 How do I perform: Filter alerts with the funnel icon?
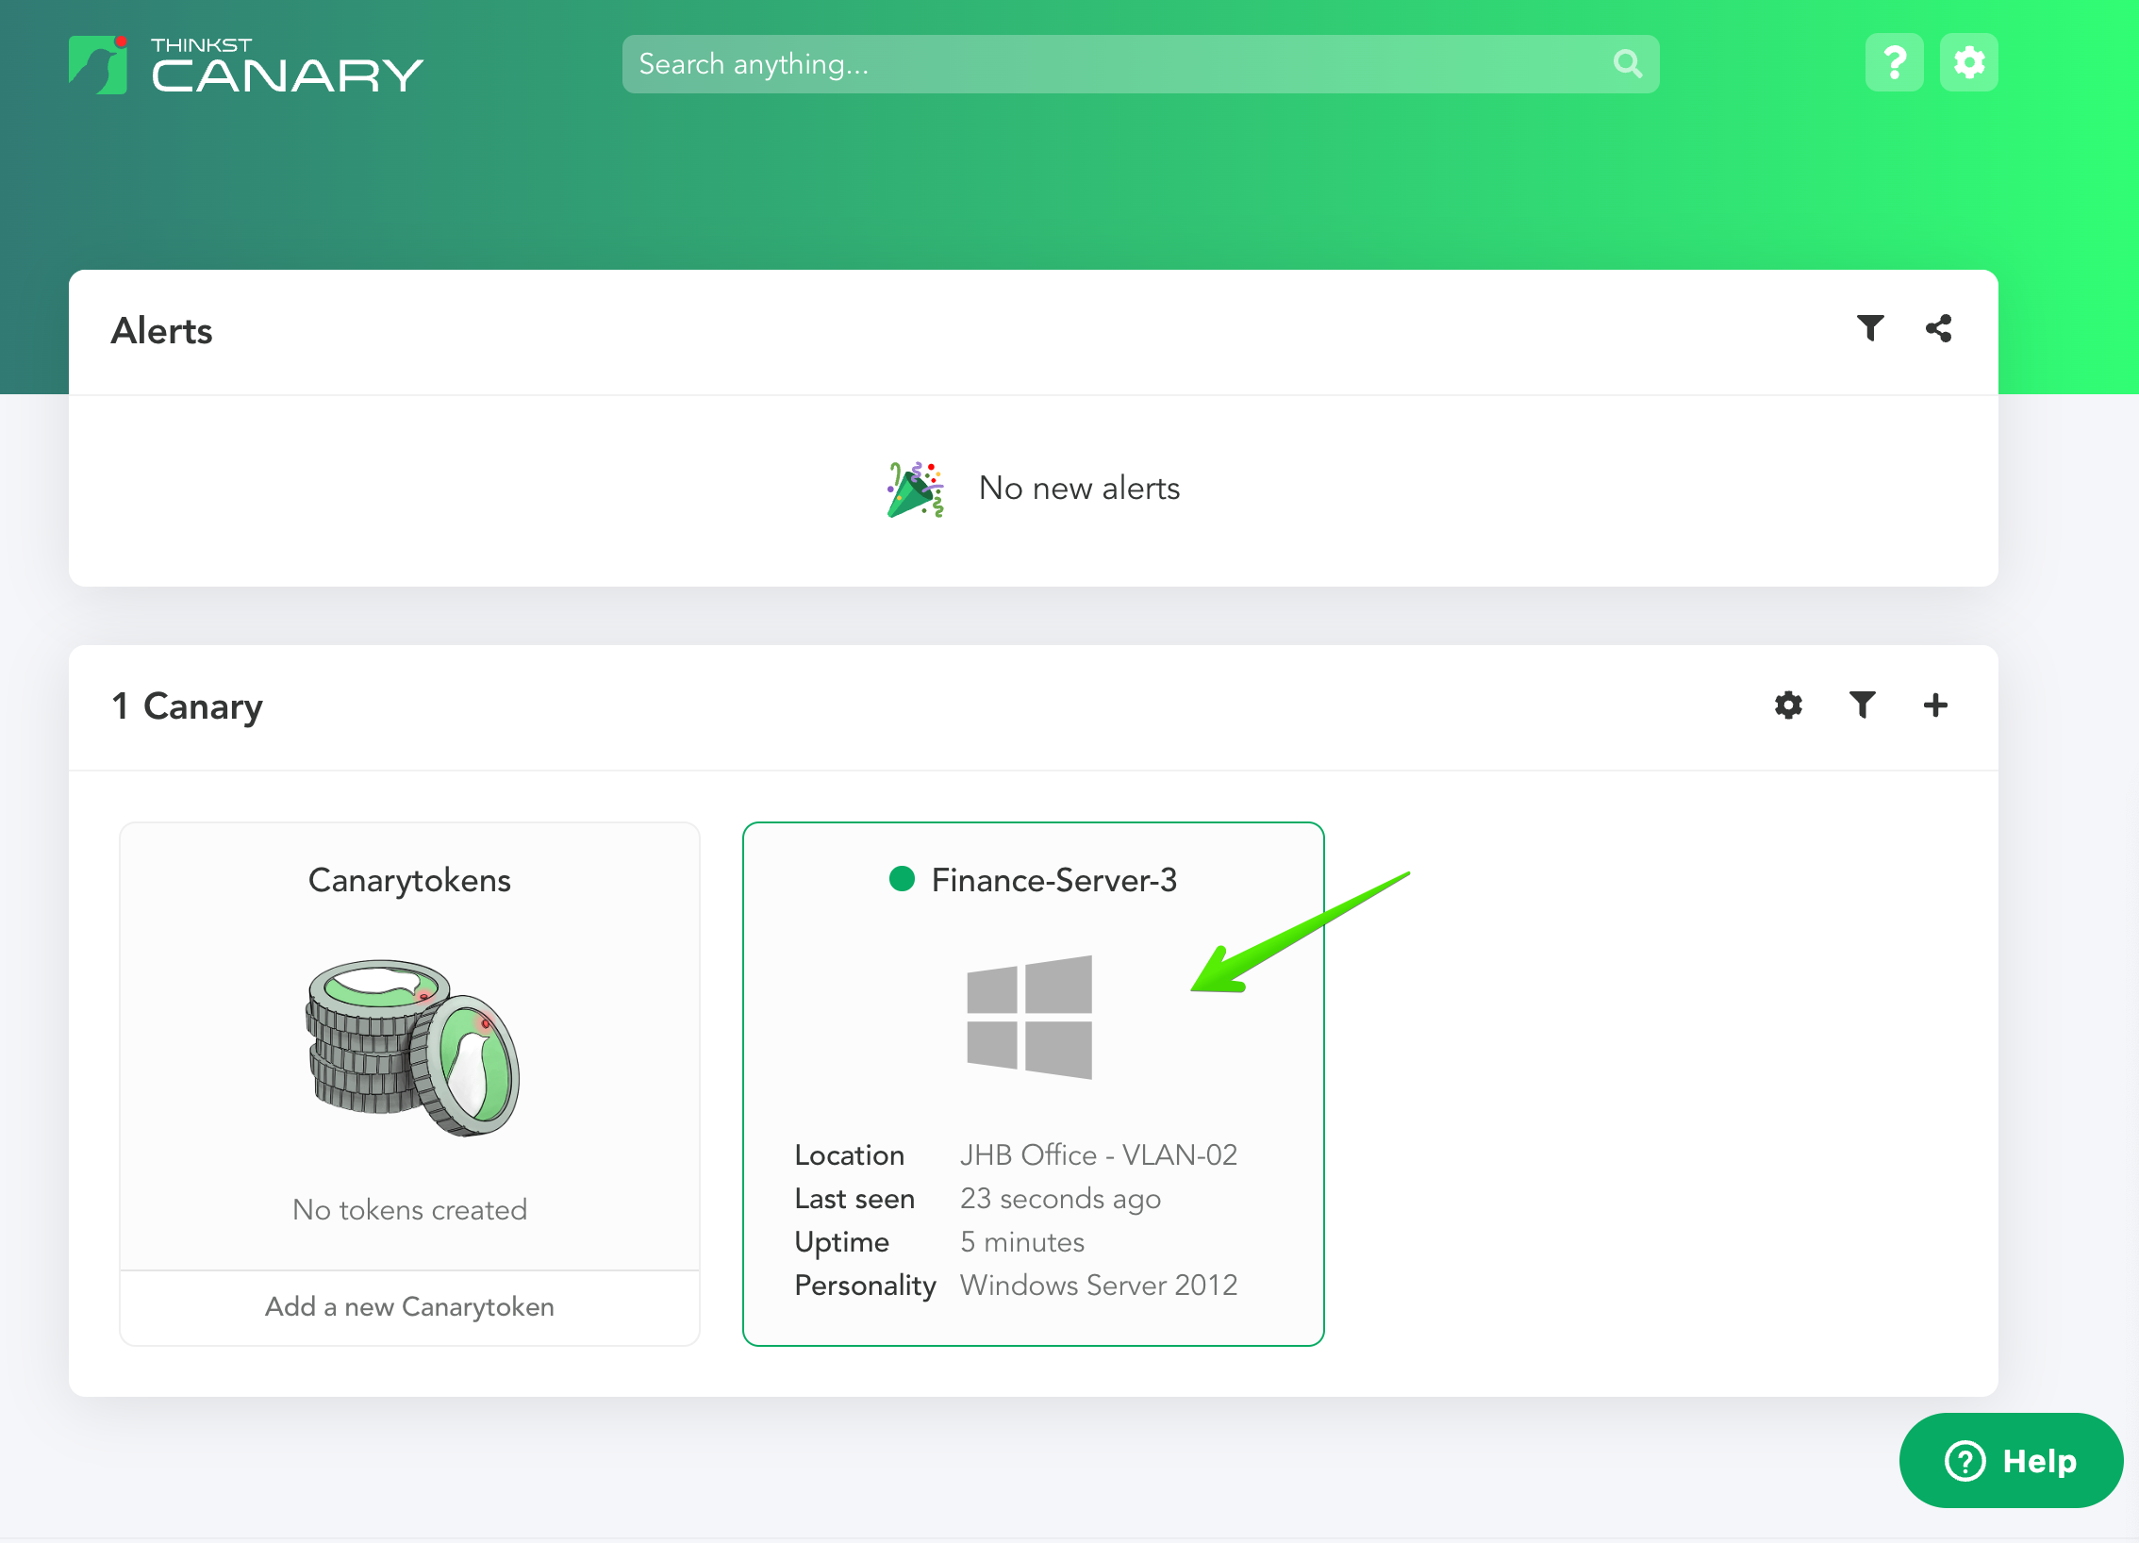(1869, 328)
